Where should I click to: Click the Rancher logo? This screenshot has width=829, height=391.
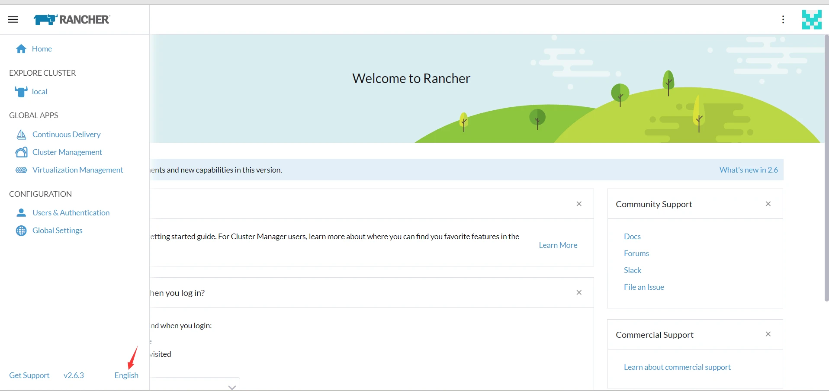click(72, 19)
